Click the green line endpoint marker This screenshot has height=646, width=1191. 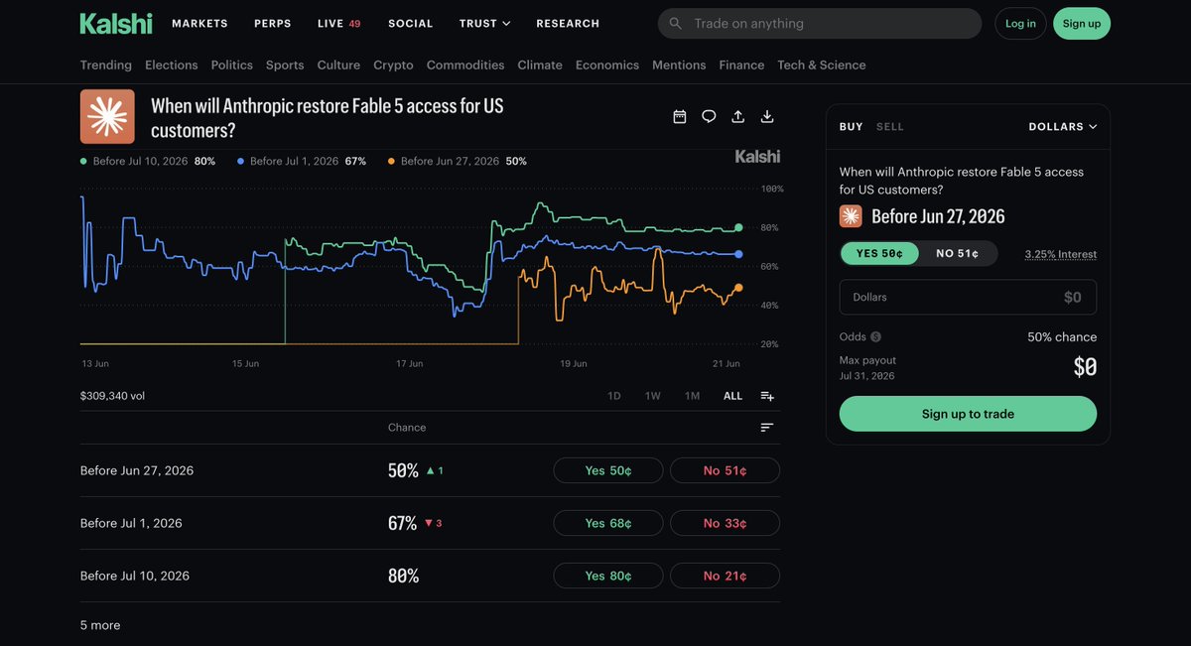coord(738,228)
